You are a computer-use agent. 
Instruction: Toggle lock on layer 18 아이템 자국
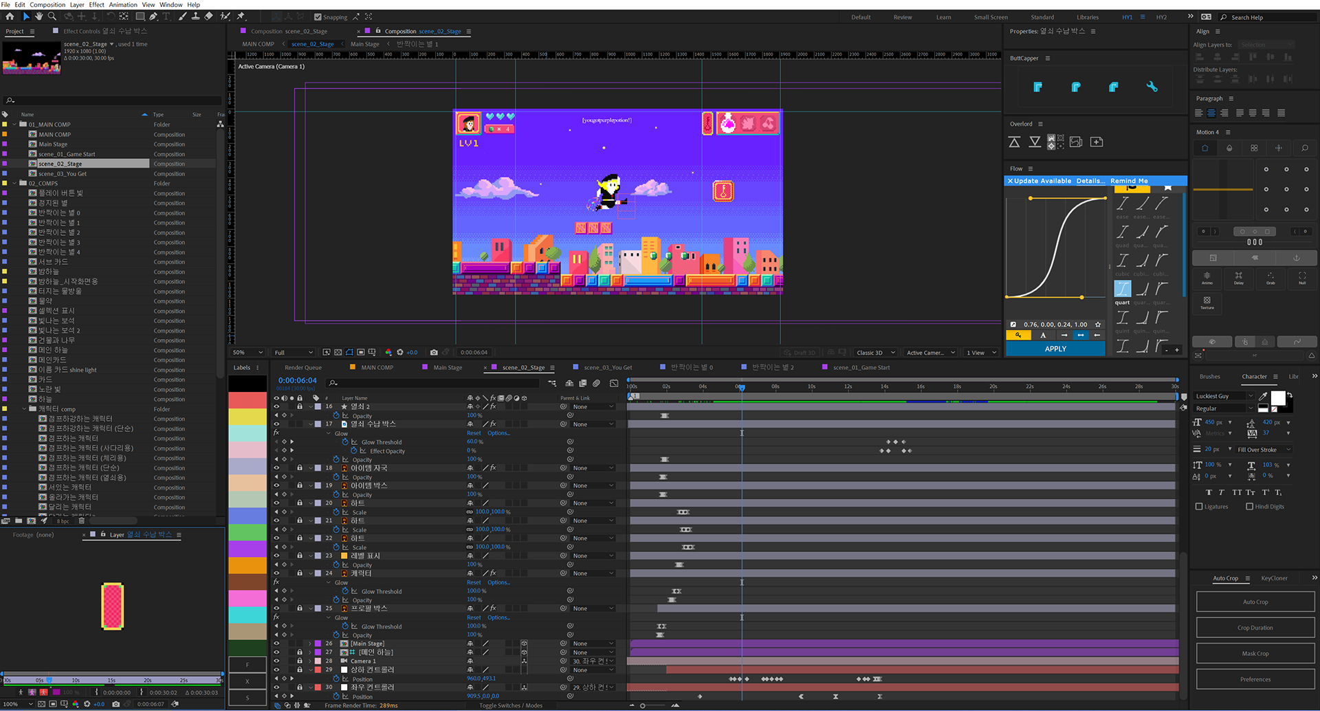(x=300, y=468)
